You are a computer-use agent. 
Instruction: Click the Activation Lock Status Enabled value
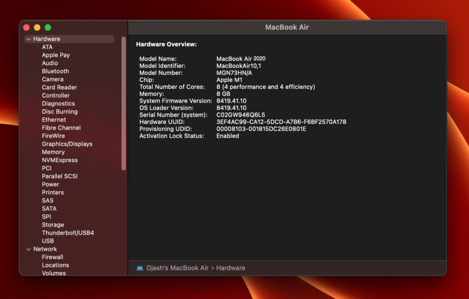coord(228,136)
